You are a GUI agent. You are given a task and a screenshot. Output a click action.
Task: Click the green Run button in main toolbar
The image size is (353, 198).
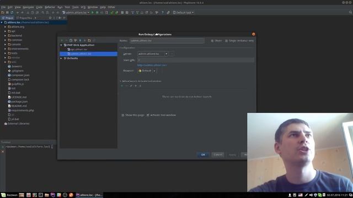pyautogui.click(x=92, y=13)
